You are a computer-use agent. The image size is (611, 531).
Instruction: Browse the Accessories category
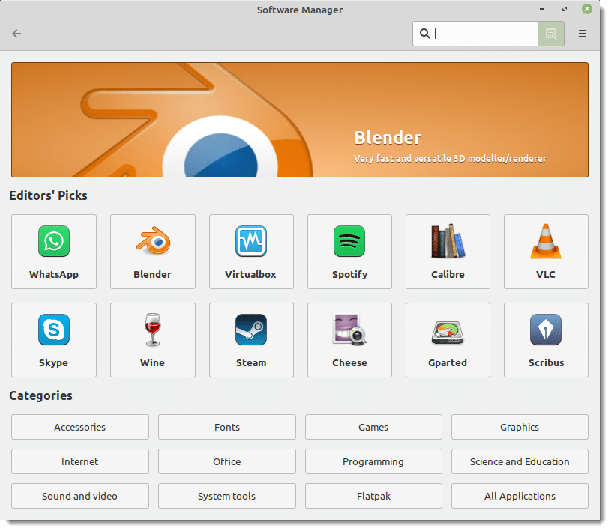pos(80,428)
